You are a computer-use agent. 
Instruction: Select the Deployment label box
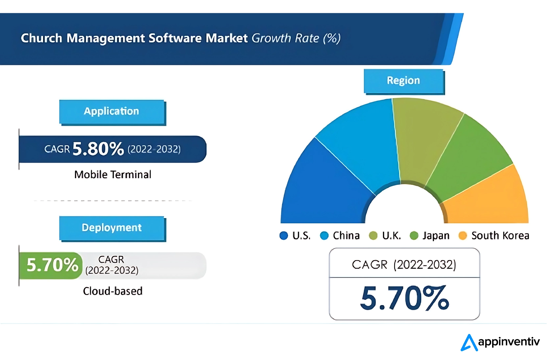point(112,228)
